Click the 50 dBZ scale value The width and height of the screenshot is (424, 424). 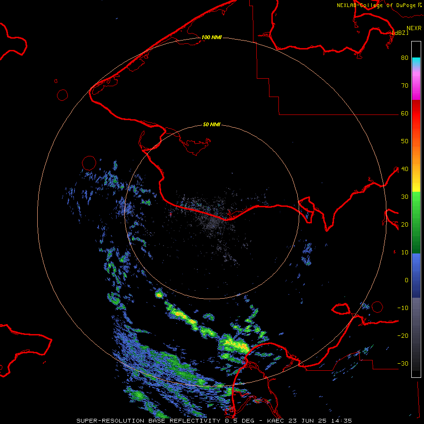(405, 141)
